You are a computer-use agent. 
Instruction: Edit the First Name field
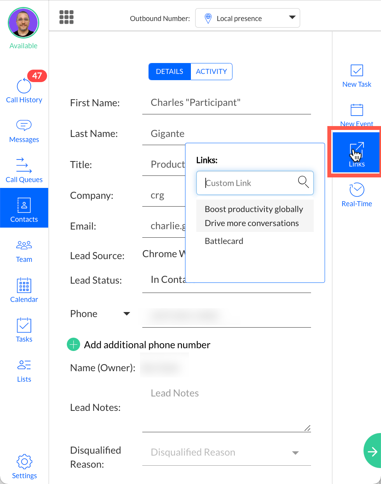(227, 103)
